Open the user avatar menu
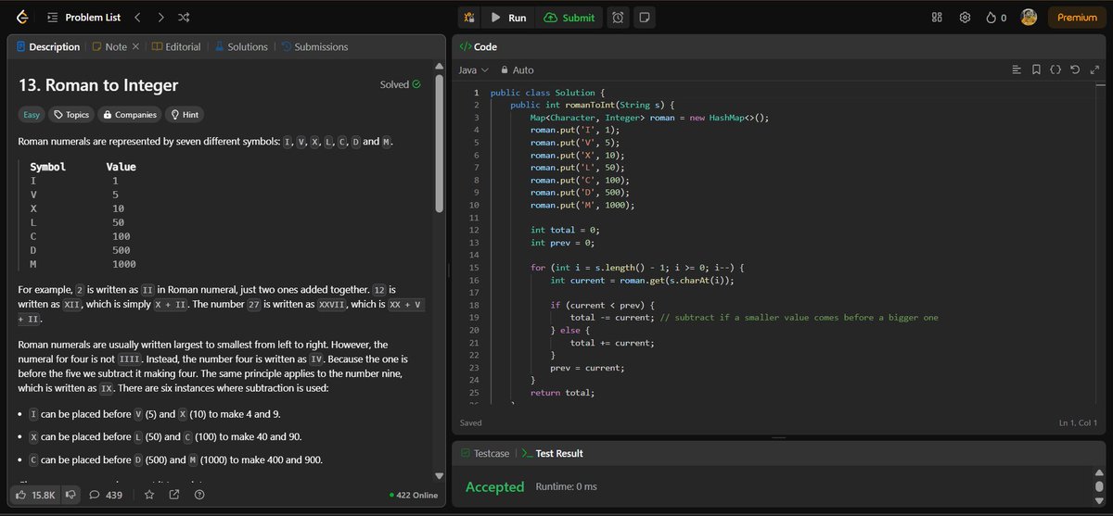 [1029, 18]
